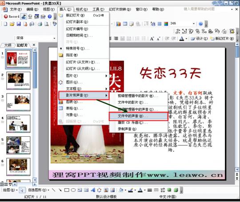Open the 文件 menu

[x=16, y=9]
